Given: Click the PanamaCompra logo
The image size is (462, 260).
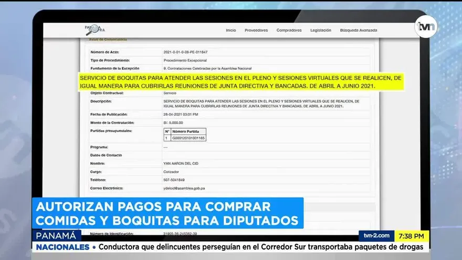Looking at the screenshot, I should (x=95, y=30).
